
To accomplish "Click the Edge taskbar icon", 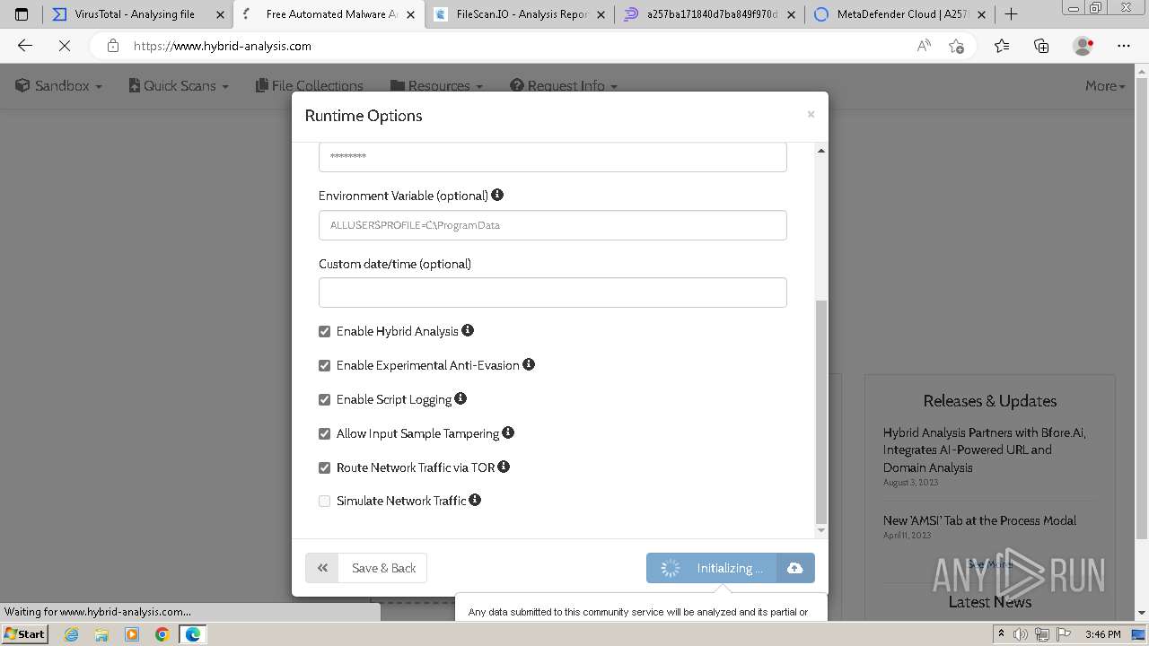I will [x=193, y=634].
